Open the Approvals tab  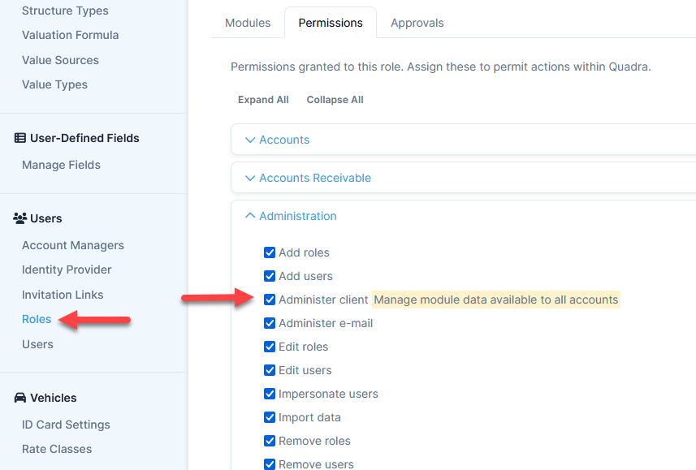click(417, 23)
